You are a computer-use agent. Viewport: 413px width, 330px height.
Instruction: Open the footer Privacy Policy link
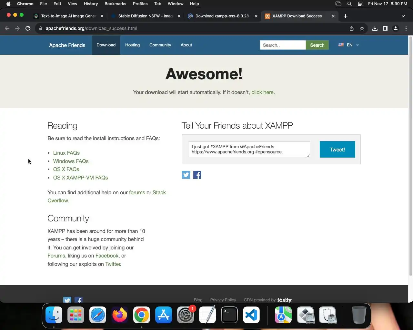pos(223,300)
